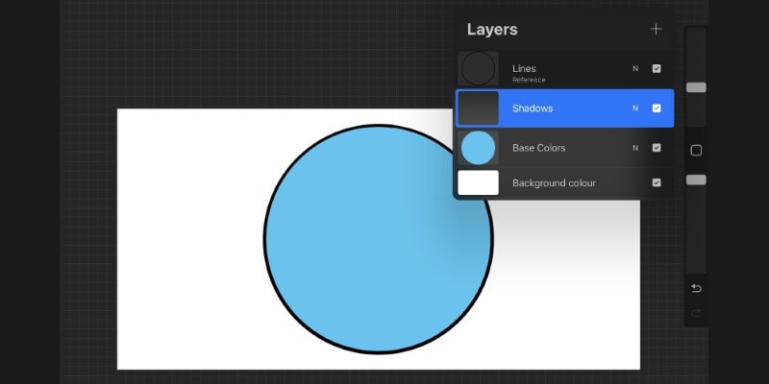Open blend mode N for Shadows layer
The height and width of the screenshot is (384, 769).
pos(635,108)
